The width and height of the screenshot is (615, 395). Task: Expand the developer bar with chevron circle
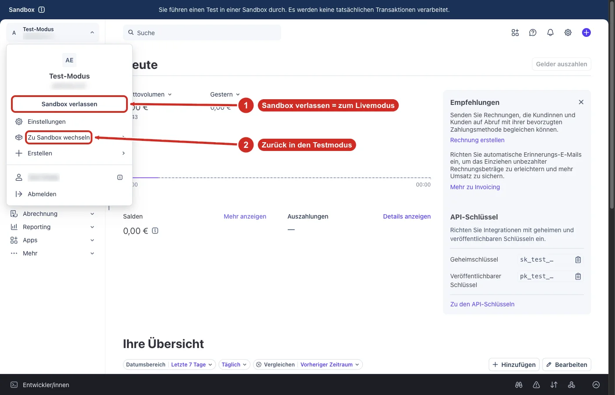pos(596,385)
